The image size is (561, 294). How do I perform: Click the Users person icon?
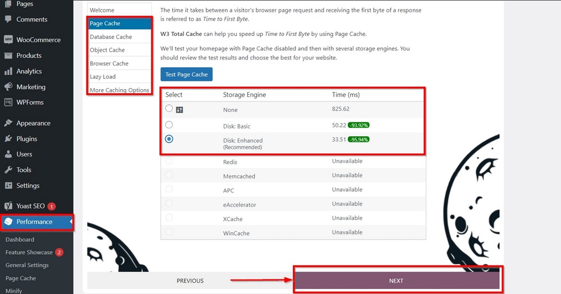(x=8, y=154)
